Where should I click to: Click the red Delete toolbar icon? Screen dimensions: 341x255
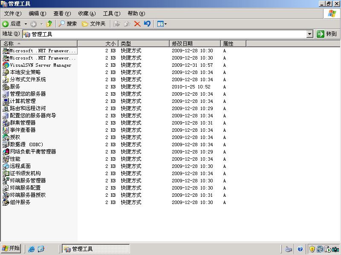(x=137, y=24)
